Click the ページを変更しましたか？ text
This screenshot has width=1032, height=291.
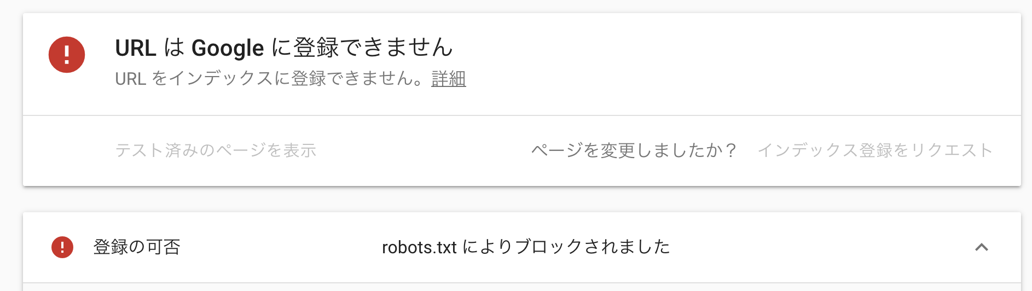634,150
